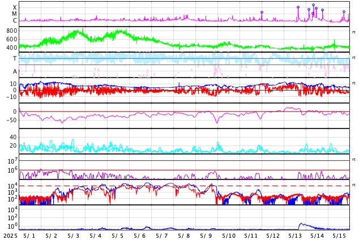
Task: Click the 5/ 6 date label
Action: coord(140,236)
